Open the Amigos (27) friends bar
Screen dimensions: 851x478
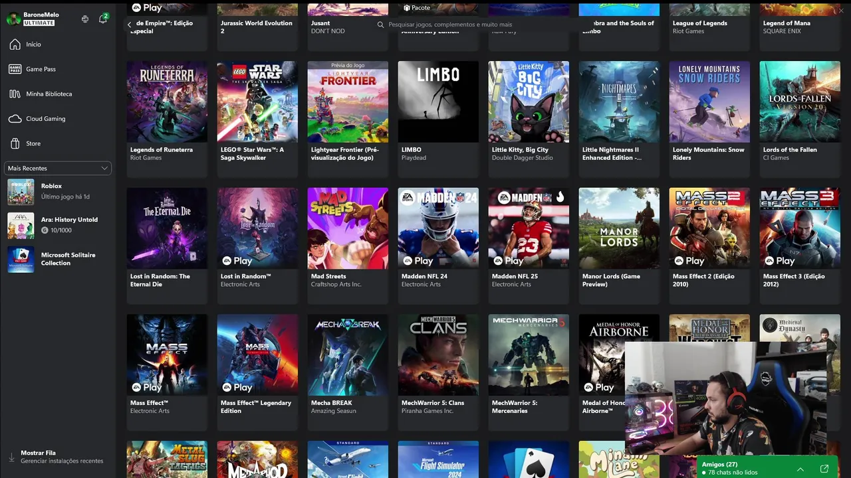768,468
